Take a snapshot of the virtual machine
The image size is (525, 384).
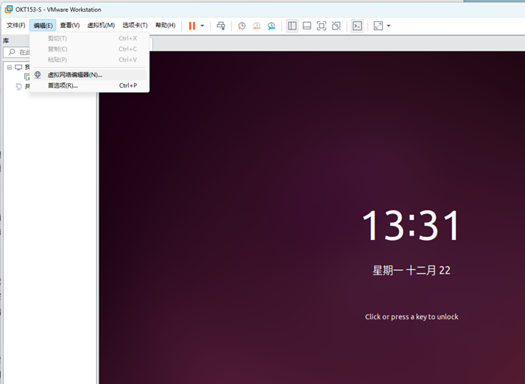point(242,26)
